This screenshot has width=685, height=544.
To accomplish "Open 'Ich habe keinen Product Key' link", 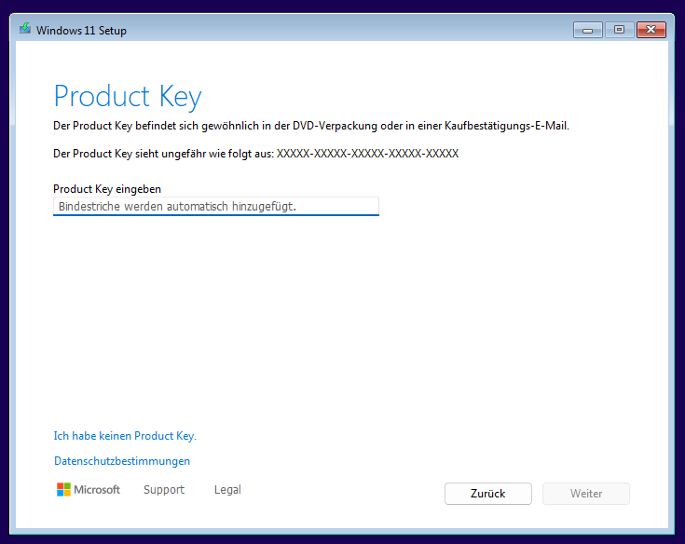I will pos(125,436).
